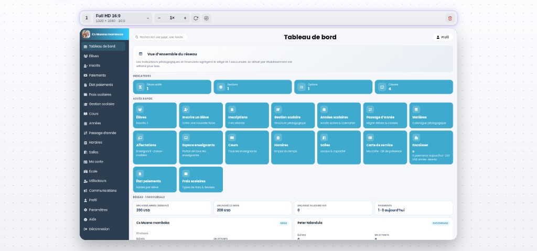Viewport: 537px width, 251px height.
Task: Click the Horaires sidebar icon
Action: tap(85, 143)
